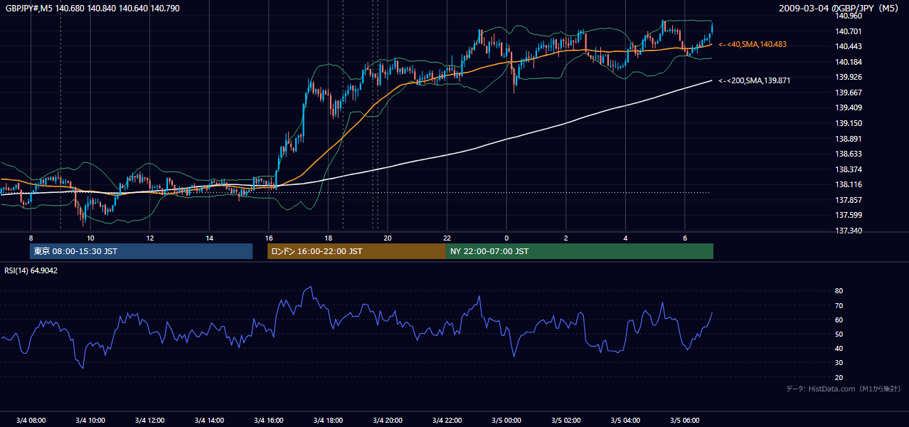This screenshot has width=909, height=427.
Task: Click hour marker 16 under the price chart
Action: click(268, 238)
